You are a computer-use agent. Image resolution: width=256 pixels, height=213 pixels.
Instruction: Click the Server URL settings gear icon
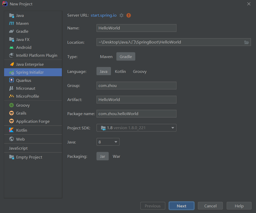[121, 15]
